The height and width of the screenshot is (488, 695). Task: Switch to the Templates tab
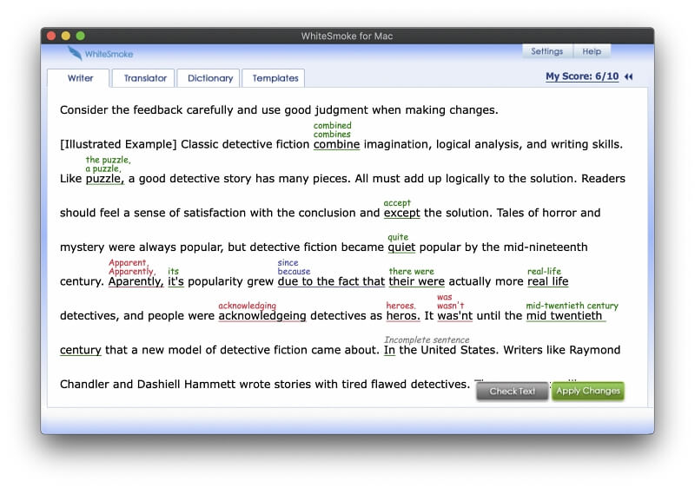[275, 78]
